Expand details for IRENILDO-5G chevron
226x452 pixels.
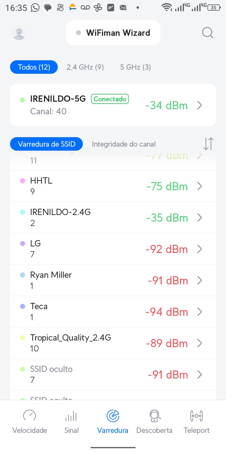[x=200, y=105]
